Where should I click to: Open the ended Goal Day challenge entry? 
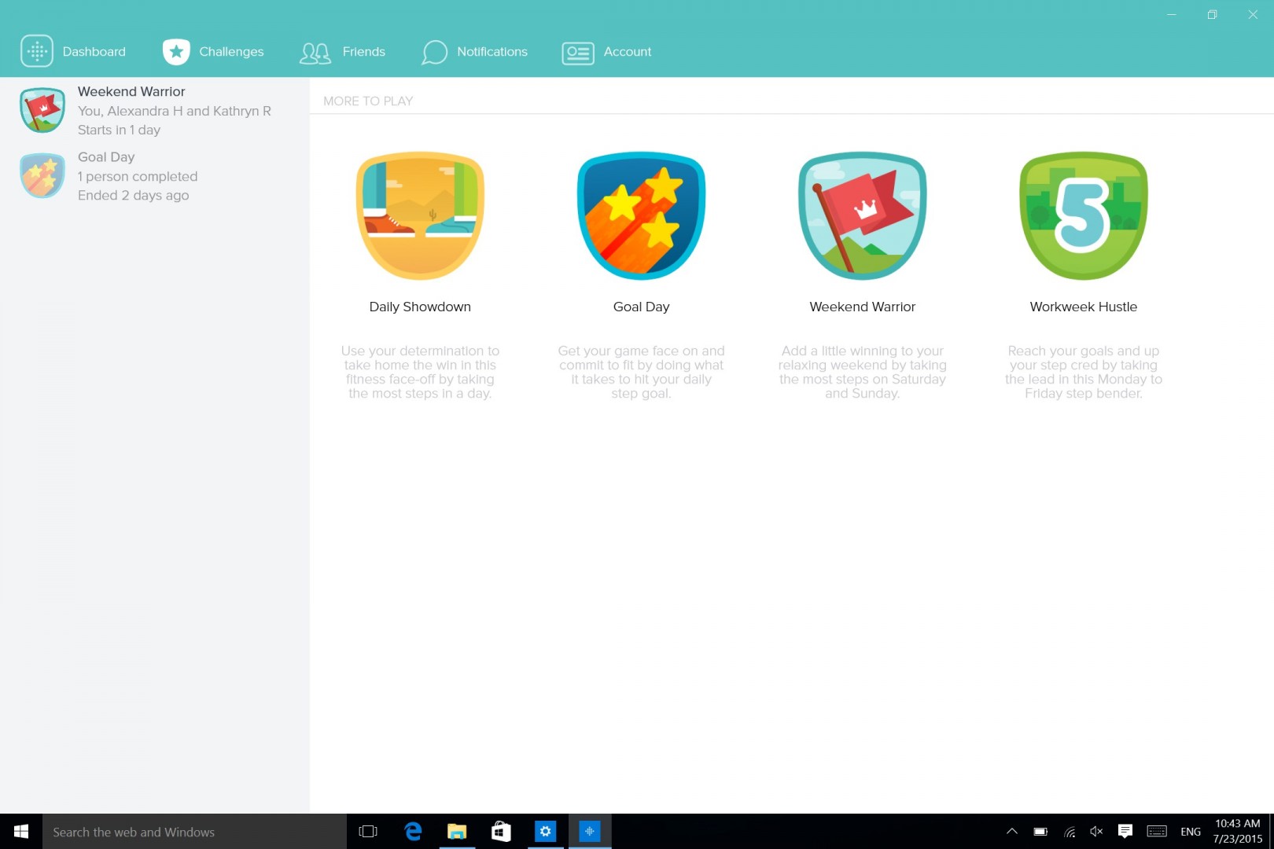tap(155, 176)
